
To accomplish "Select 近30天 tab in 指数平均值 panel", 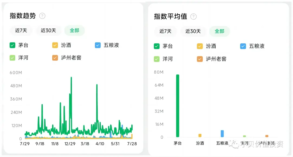I will point(193,31).
